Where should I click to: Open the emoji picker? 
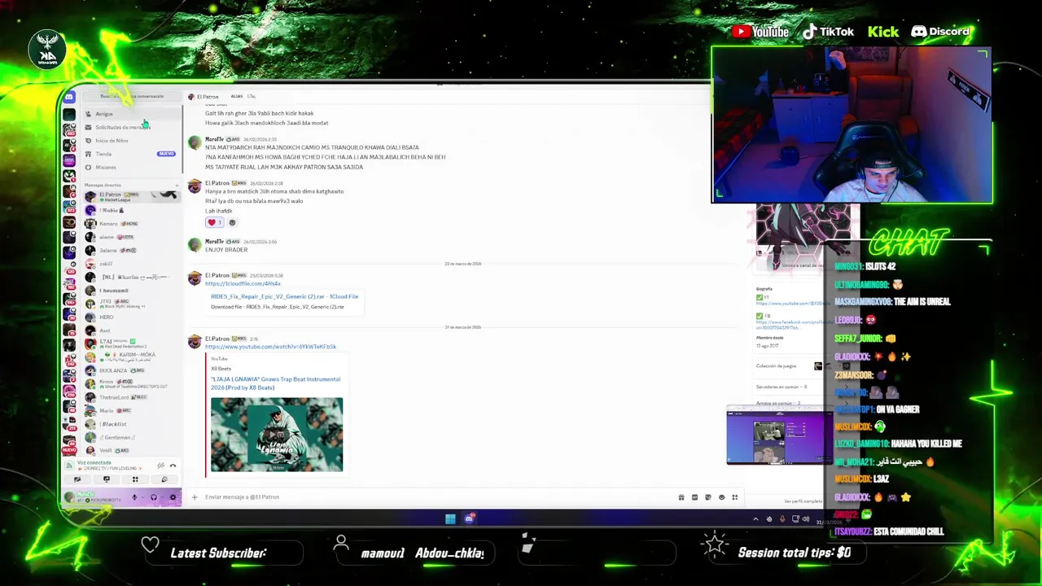pyautogui.click(x=721, y=497)
